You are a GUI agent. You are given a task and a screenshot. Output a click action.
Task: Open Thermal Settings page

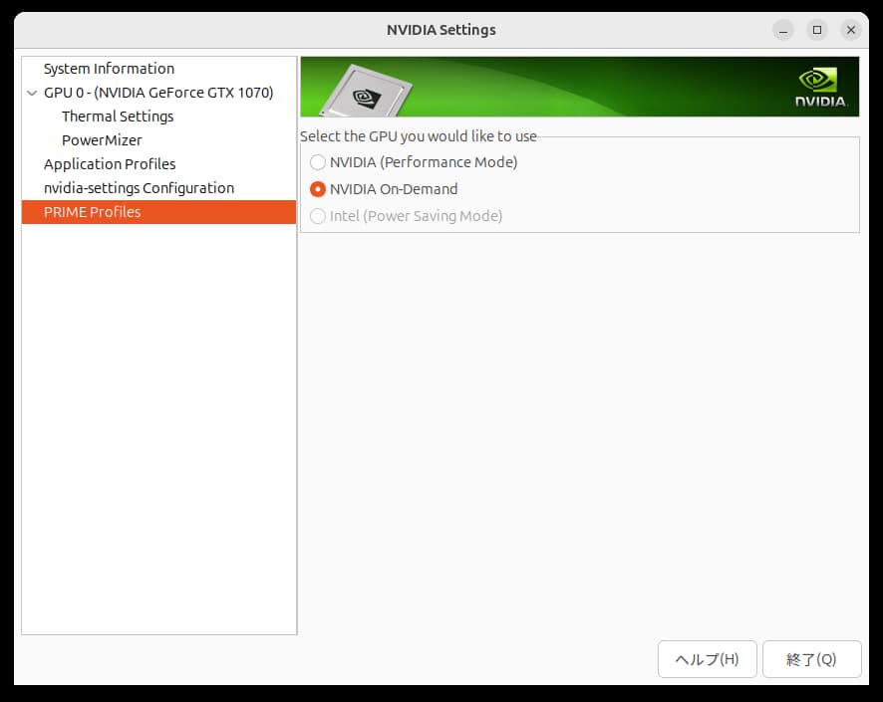pyautogui.click(x=118, y=117)
